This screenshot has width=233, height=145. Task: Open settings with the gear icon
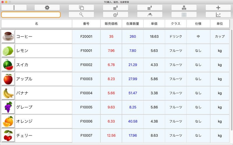click(x=47, y=8)
